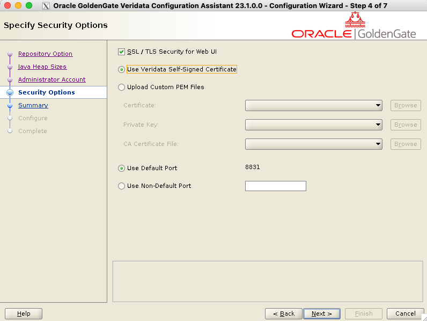Go to Administrator Account step

click(x=51, y=79)
